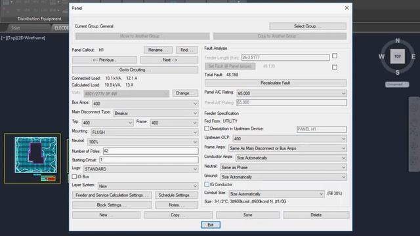Click the Top view label control
This screenshot has height=236, width=420.
[x=11, y=38]
